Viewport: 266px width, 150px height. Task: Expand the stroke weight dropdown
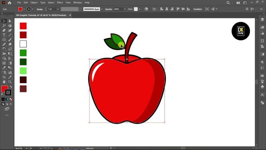pyautogui.click(x=58, y=9)
